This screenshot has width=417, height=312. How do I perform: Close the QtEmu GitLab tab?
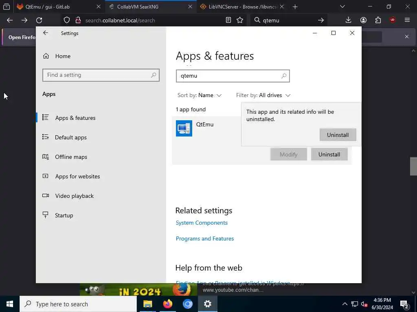tap(99, 6)
